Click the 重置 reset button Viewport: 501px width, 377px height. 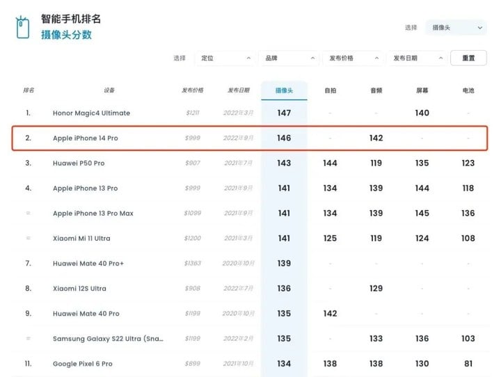coord(468,58)
